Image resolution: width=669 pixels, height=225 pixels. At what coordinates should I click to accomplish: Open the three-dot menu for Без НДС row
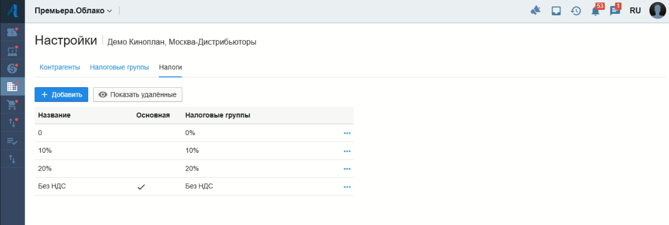click(347, 187)
